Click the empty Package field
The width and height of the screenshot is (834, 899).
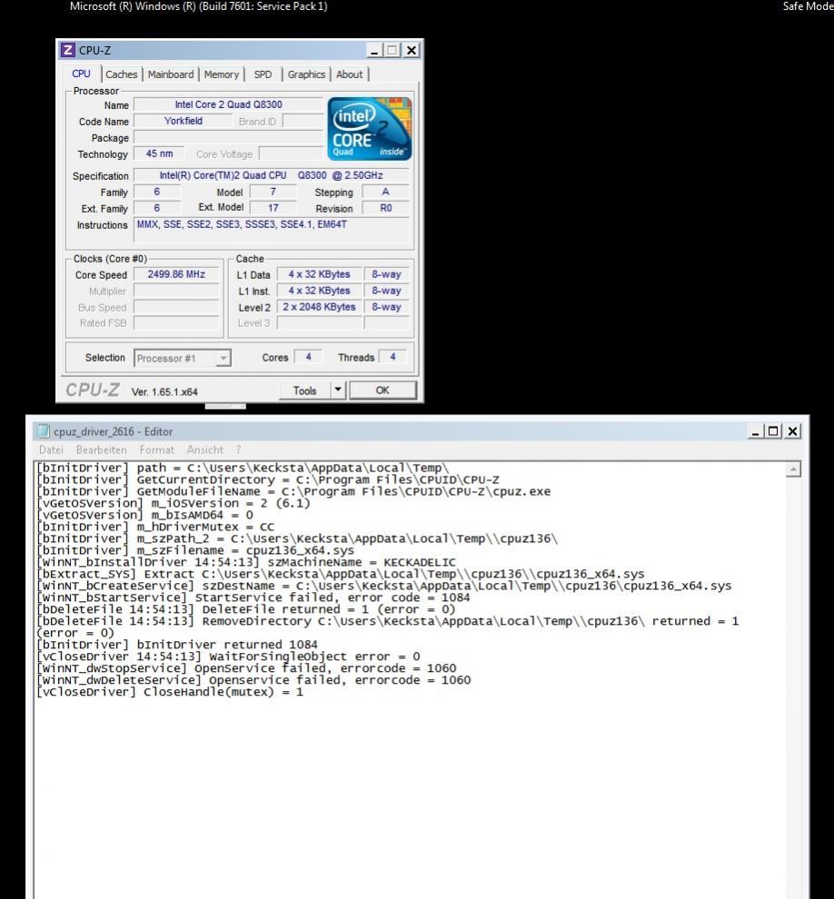click(228, 138)
